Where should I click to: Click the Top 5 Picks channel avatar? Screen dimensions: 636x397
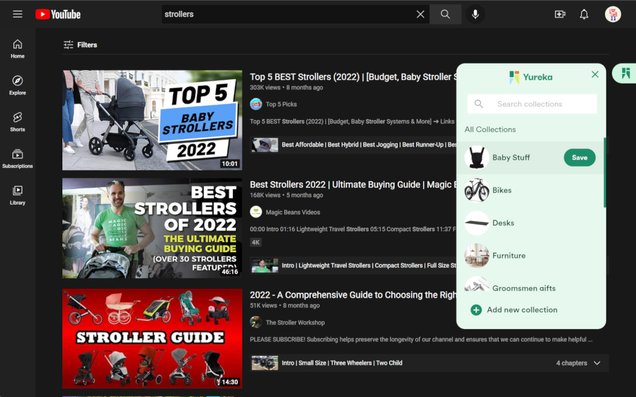(256, 104)
